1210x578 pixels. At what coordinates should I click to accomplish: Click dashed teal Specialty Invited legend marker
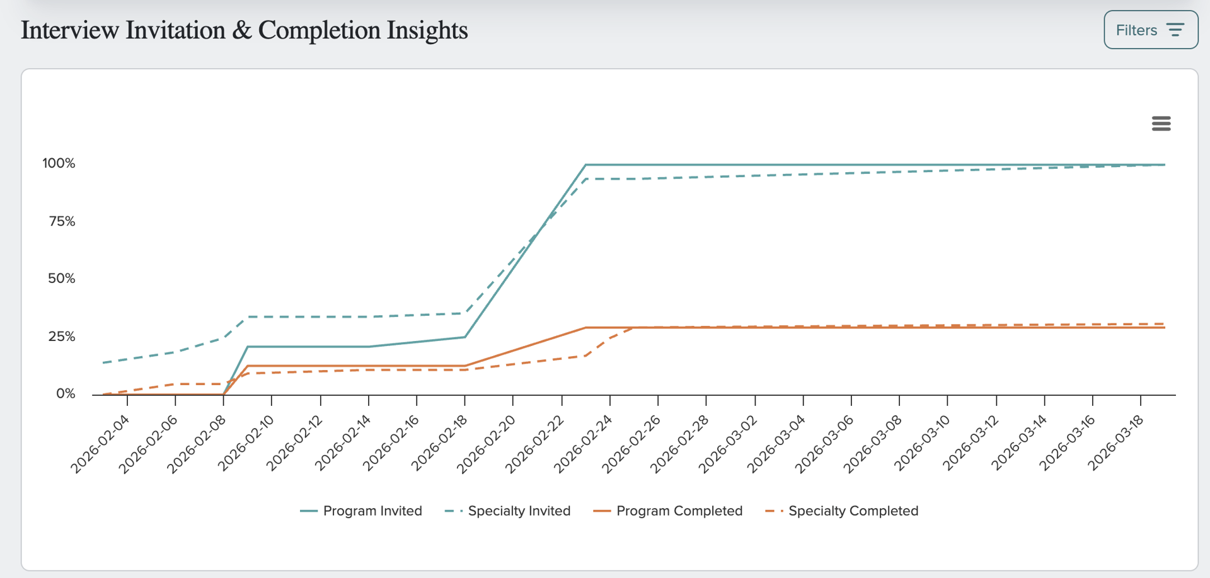[454, 511]
